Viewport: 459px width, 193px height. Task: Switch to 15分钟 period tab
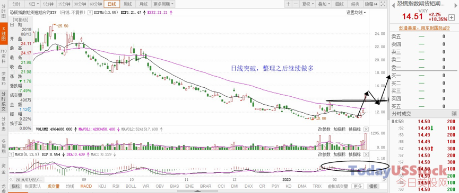pos(64,4)
